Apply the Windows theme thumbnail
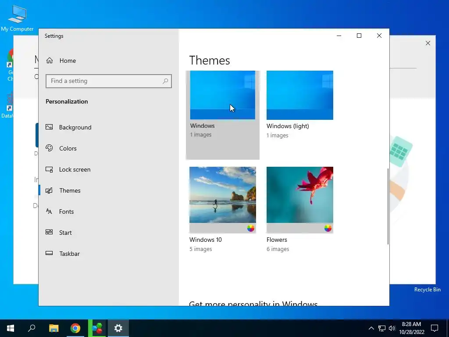This screenshot has width=449, height=337. coord(222,95)
